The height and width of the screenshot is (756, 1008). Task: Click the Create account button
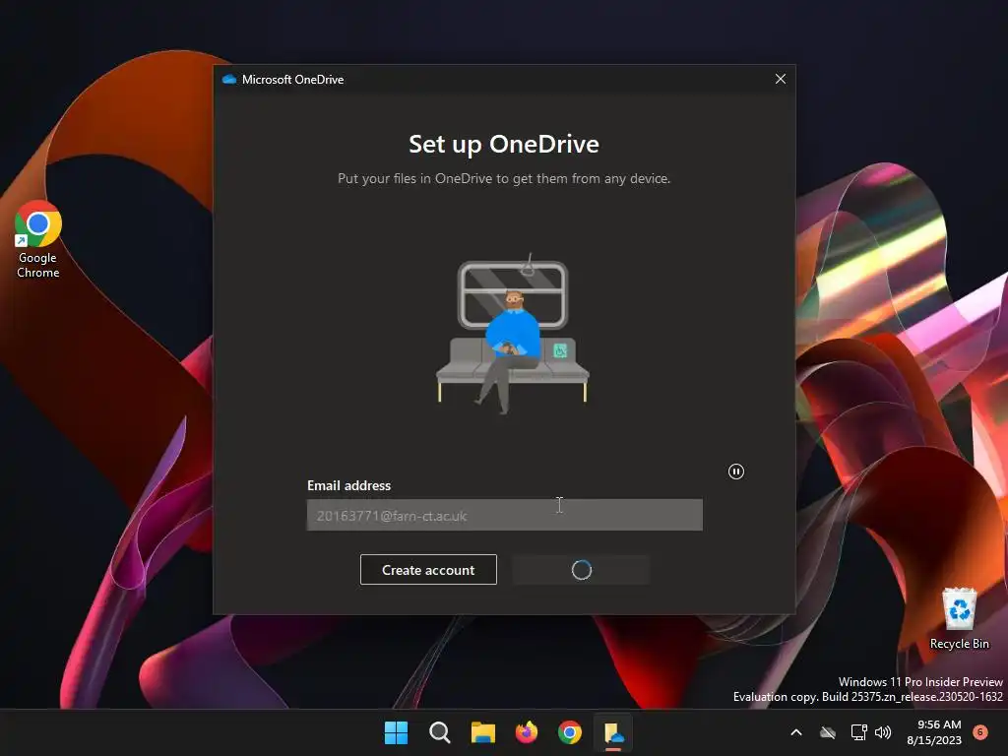coord(428,570)
